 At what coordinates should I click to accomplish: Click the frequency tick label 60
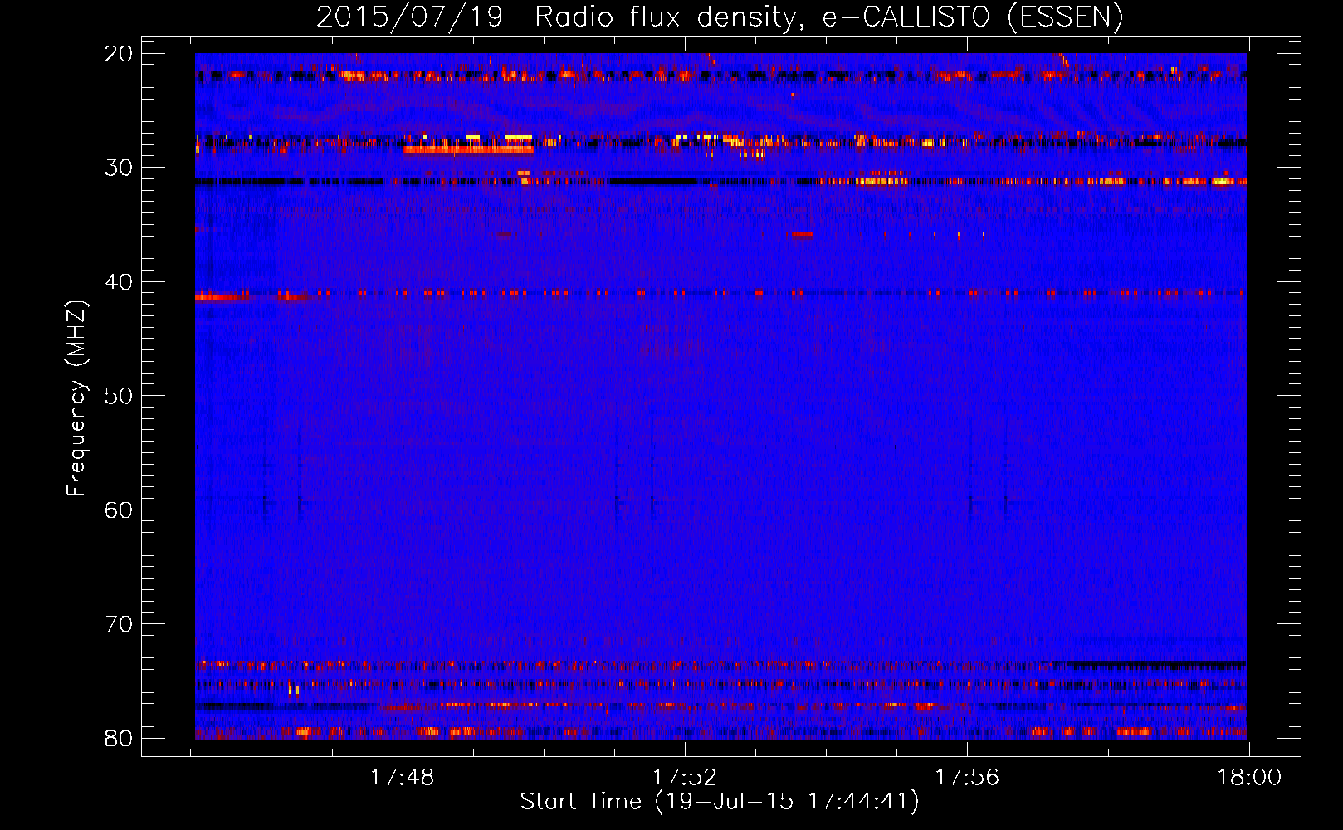click(120, 510)
